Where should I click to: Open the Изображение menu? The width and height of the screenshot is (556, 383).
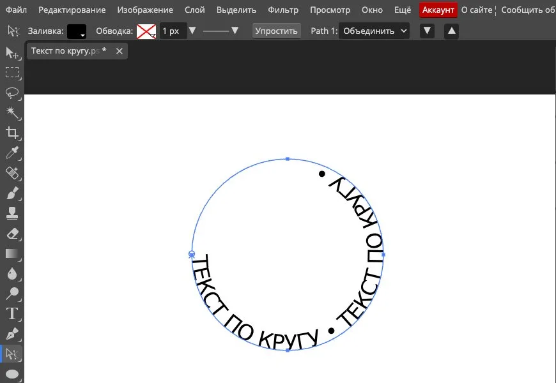tap(145, 10)
